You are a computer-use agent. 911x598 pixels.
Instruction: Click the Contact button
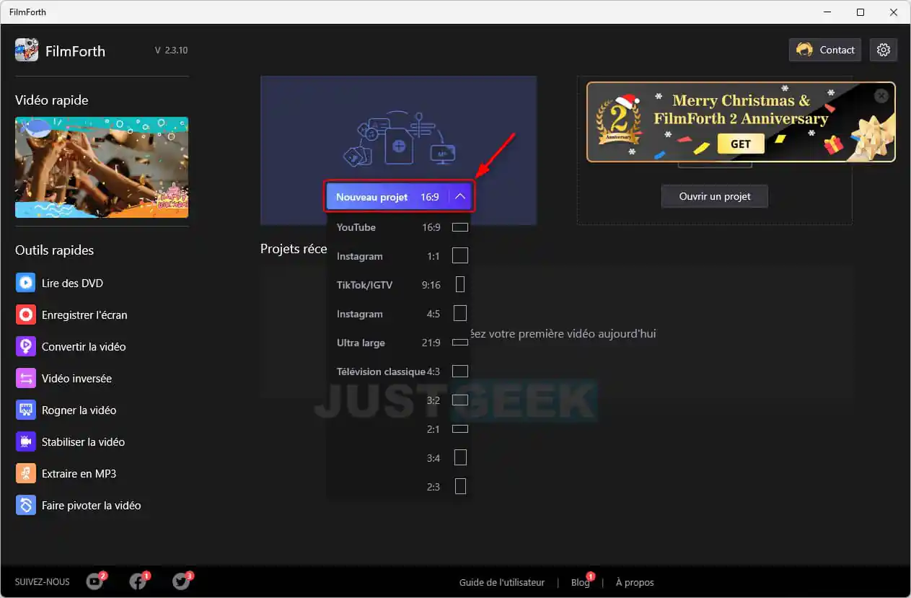(825, 50)
